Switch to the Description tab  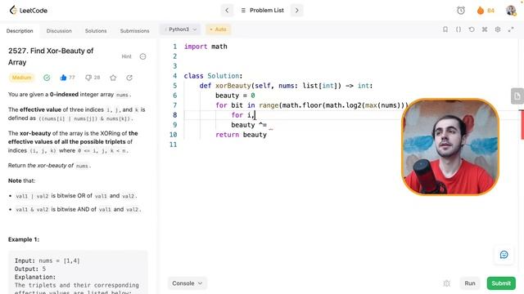tap(20, 31)
